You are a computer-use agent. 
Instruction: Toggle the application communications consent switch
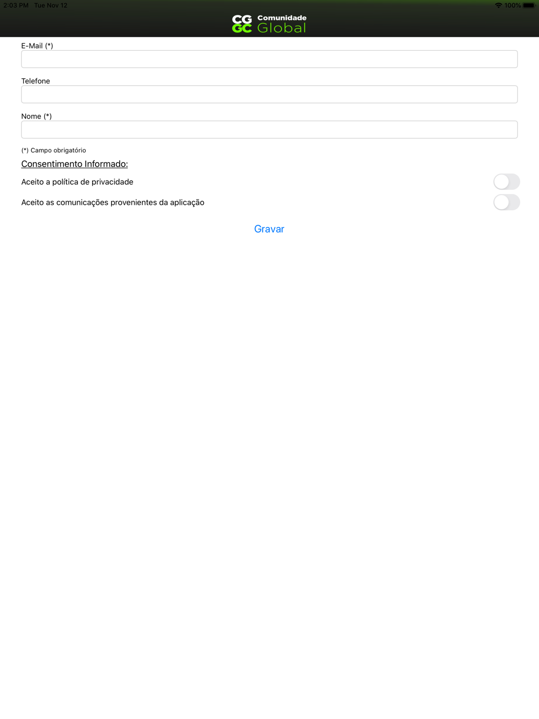[x=507, y=202]
